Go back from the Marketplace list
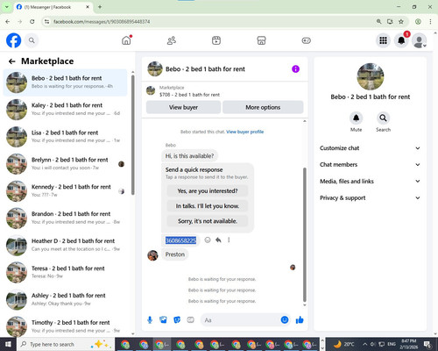This screenshot has width=438, height=351. 12,61
